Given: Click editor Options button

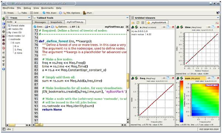Looking at the screenshot, I should [x=61, y=27].
